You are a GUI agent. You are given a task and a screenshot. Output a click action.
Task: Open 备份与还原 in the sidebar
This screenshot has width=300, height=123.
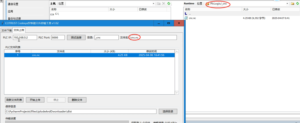coord(14,18)
